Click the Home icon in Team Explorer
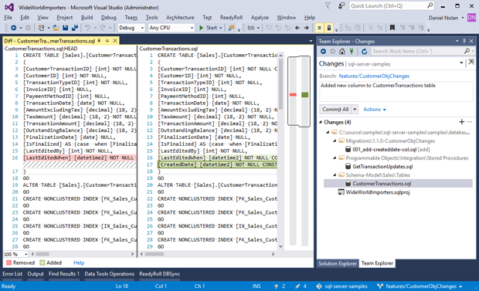This screenshot has height=291, width=479. [x=342, y=51]
